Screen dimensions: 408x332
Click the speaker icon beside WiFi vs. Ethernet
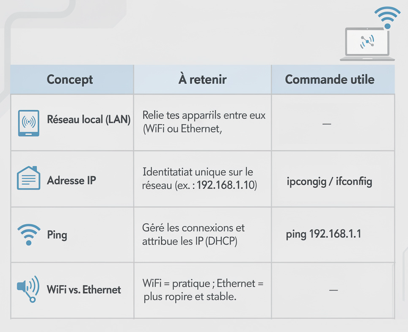28,288
